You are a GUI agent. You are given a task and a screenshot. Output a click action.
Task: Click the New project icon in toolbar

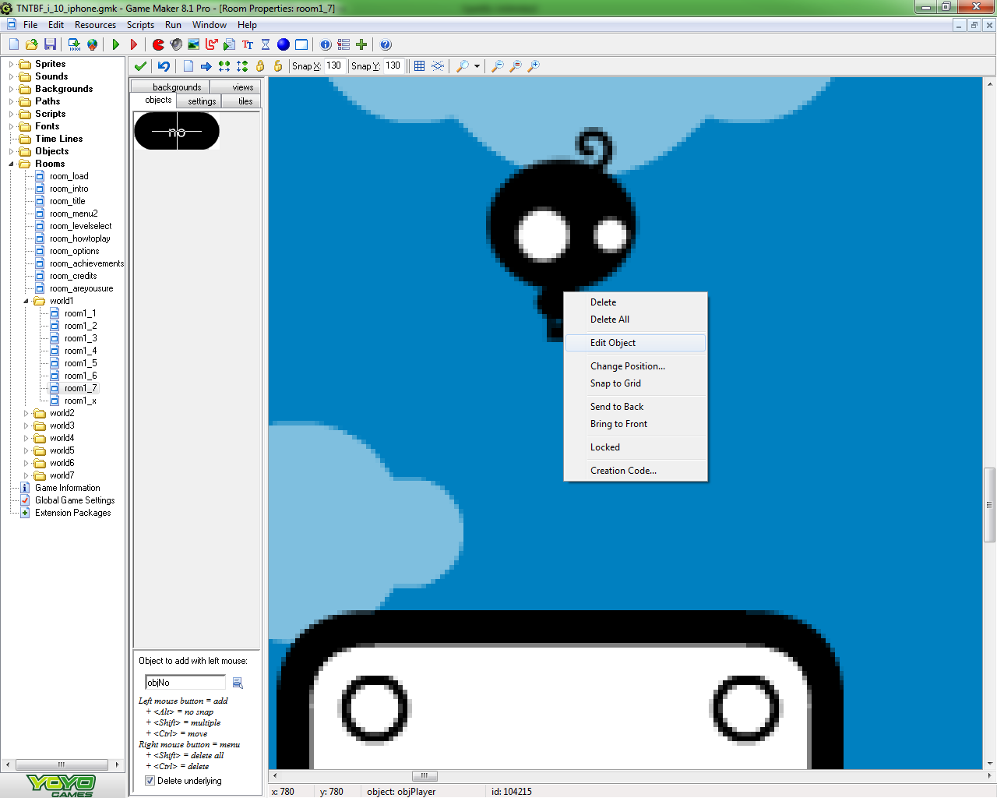(13, 44)
